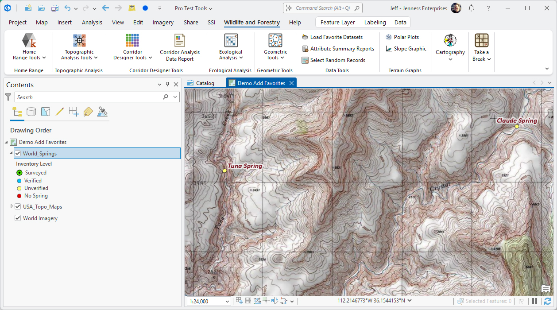Viewport: 557px width, 310px height.
Task: Click Open Project folder icon
Action: [x=41, y=8]
